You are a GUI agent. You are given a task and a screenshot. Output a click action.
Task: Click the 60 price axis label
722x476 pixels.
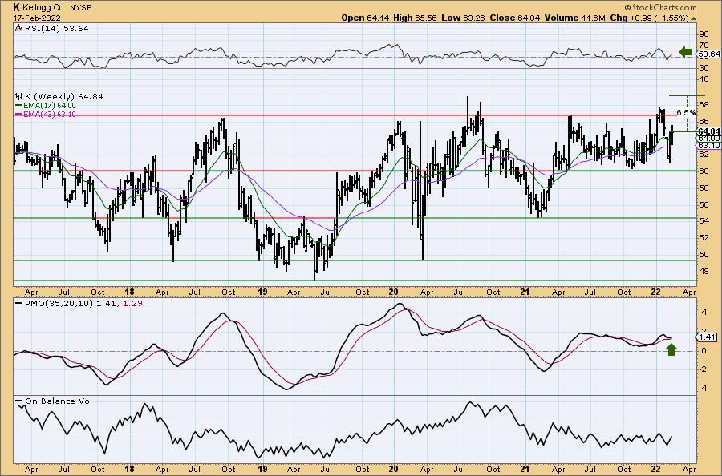coord(704,171)
